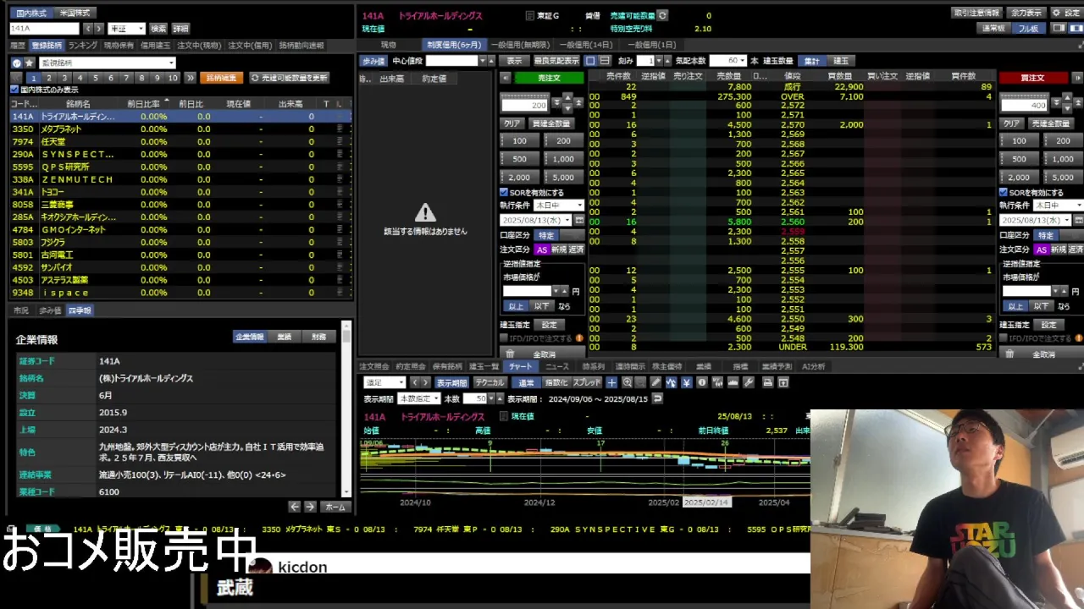Image resolution: width=1084 pixels, height=609 pixels.
Task: Click the crosshair plus icon in chart toolbar
Action: (611, 382)
